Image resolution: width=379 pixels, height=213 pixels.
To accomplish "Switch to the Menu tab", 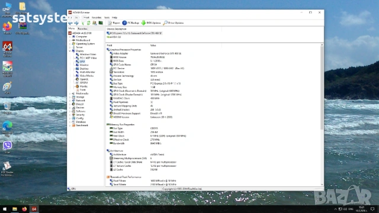I will coord(72,28).
